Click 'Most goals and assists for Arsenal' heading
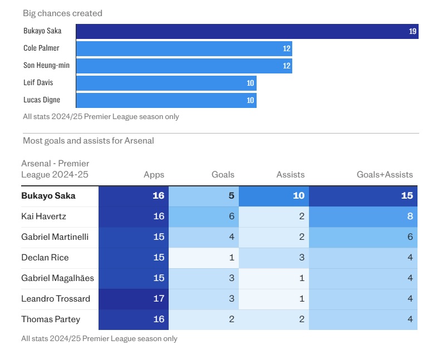 [89, 141]
